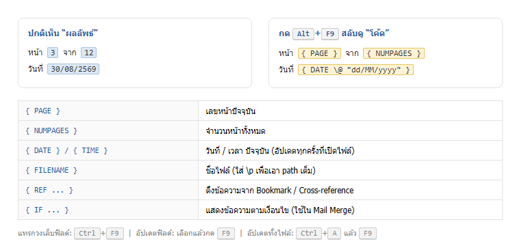Click the F9 key cap beside Alt

click(330, 34)
